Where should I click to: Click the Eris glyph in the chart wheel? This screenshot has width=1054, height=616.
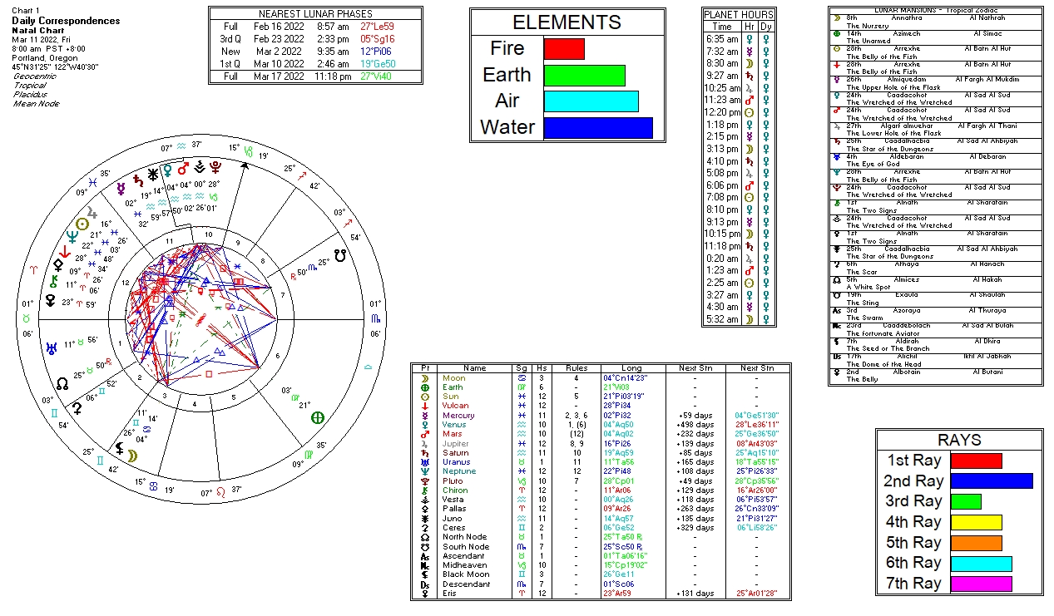(x=50, y=301)
